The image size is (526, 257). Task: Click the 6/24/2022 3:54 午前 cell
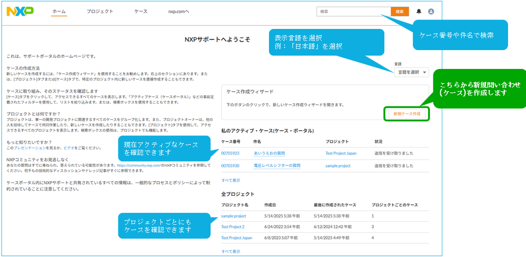coord(281,227)
